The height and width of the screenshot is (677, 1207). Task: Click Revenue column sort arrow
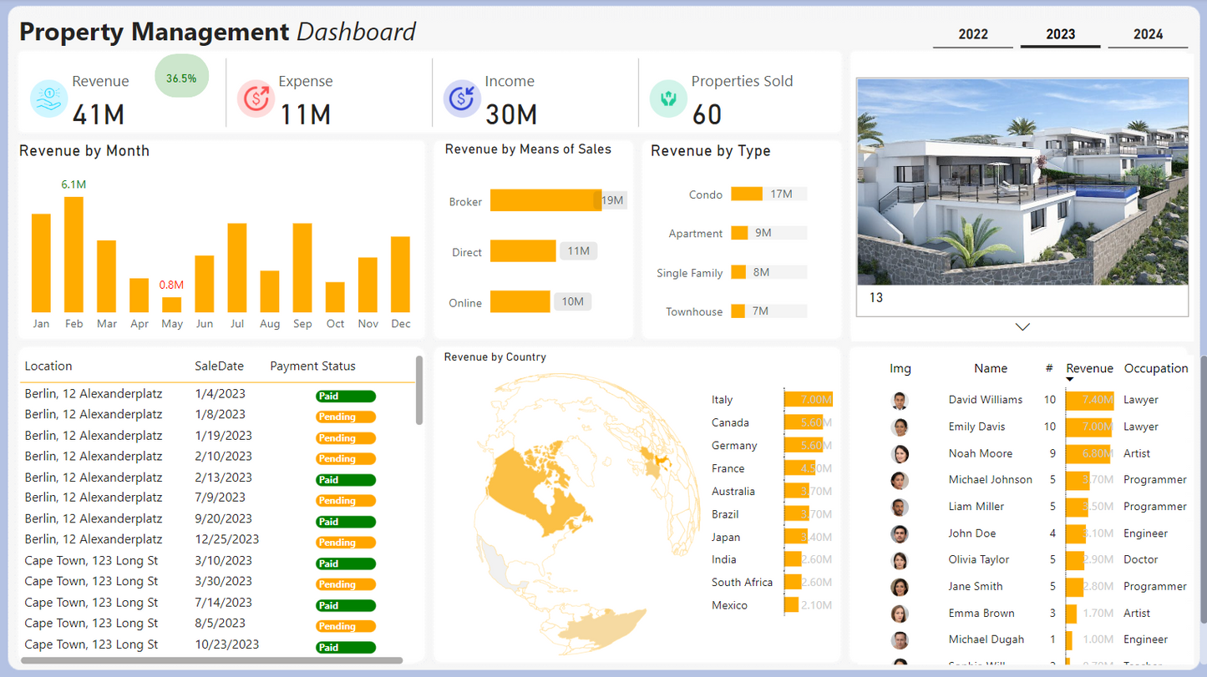point(1070,380)
